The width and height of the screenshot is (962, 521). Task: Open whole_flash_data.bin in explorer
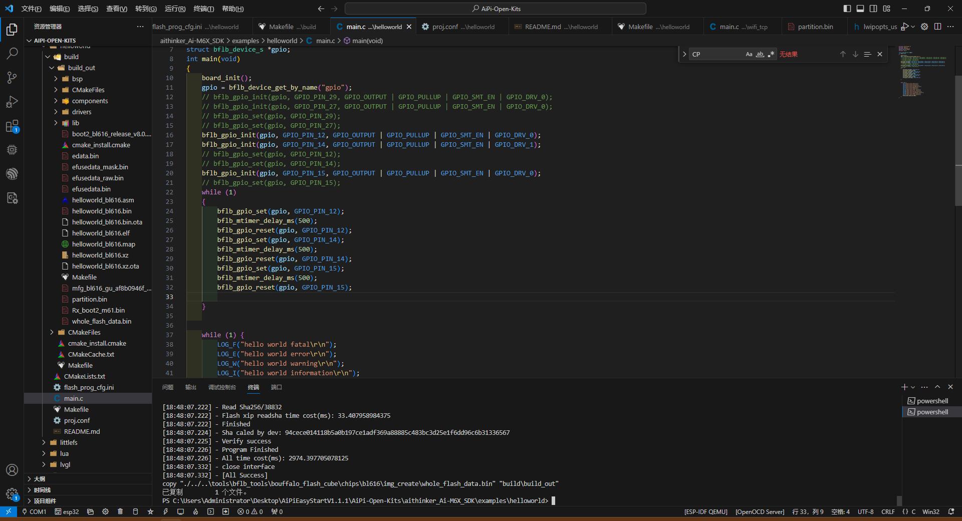(102, 321)
